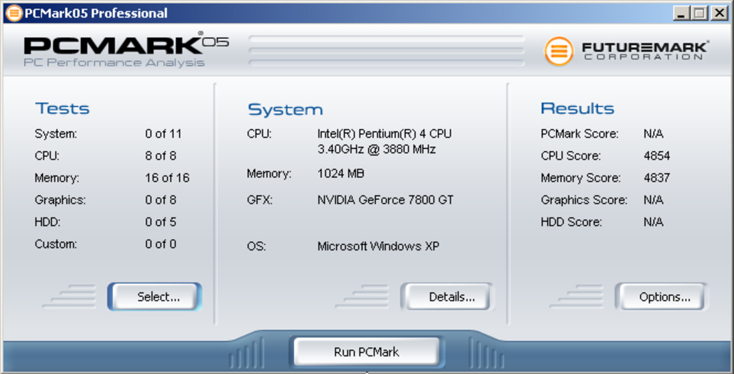Viewport: 734px width, 374px height.
Task: Click the orange Futuremark logo icon
Action: pos(558,51)
